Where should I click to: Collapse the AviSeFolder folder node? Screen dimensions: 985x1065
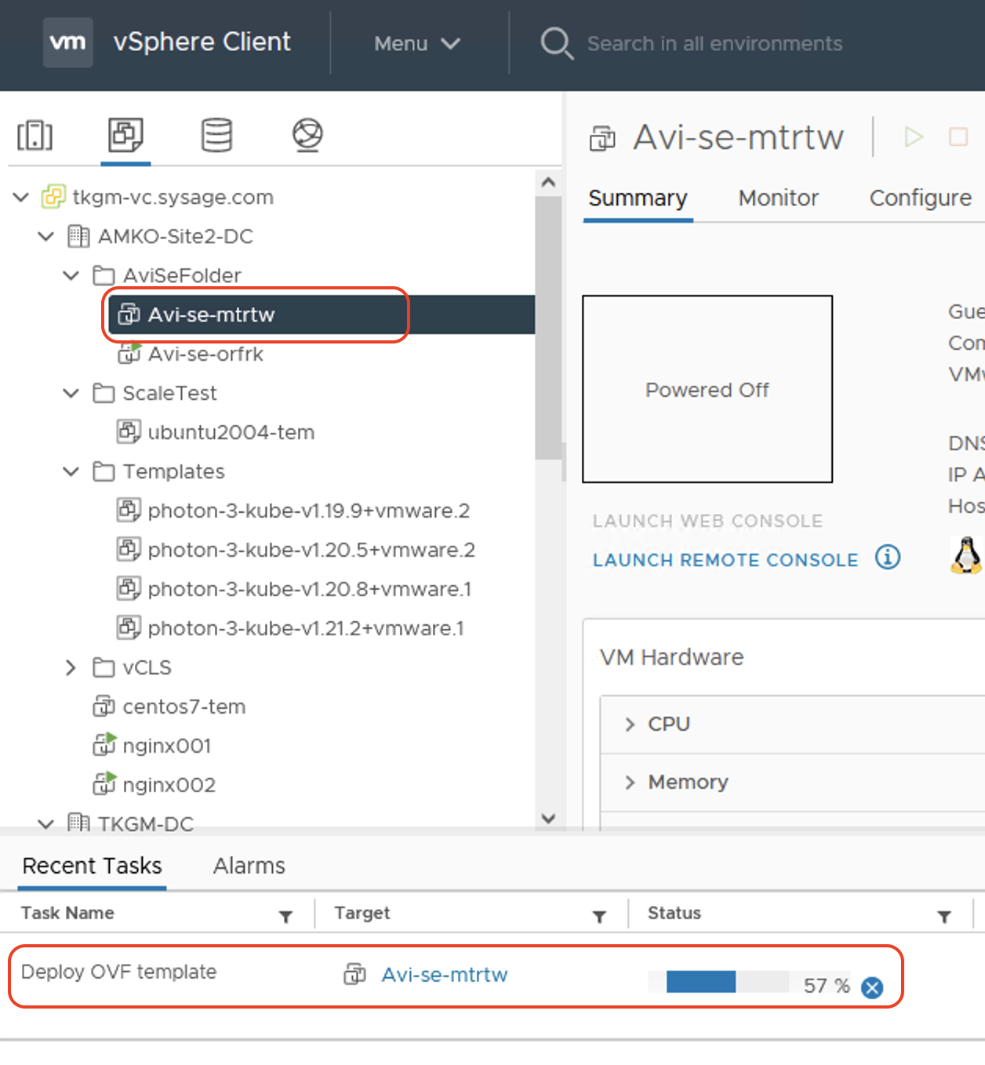pos(71,275)
